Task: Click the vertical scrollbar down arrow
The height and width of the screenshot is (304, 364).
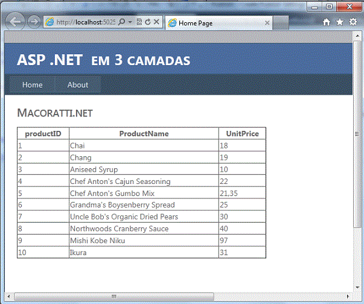Action: 357,288
